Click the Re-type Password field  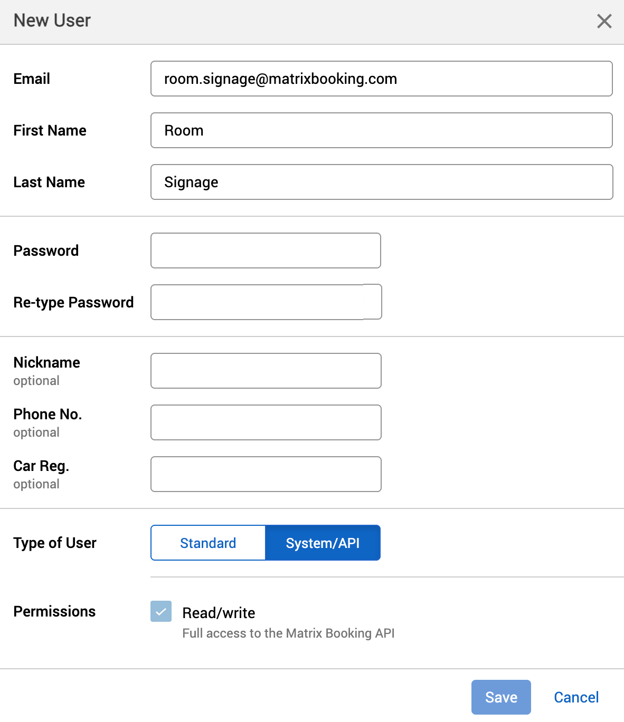coord(266,302)
